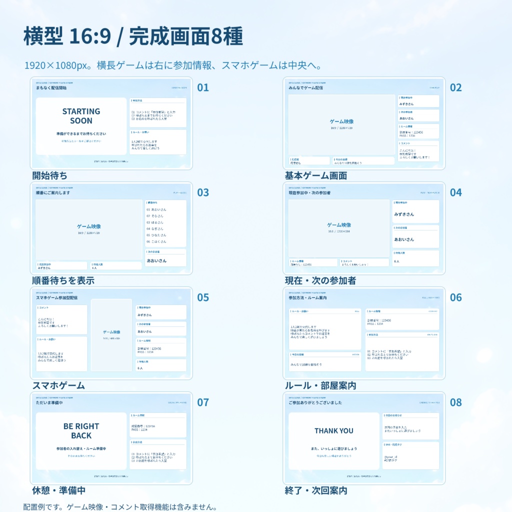Click the footnote 配置例です。ゲーム映像・コメント取得機能は含みません。
Screen dimensions: 512x512
120,507
